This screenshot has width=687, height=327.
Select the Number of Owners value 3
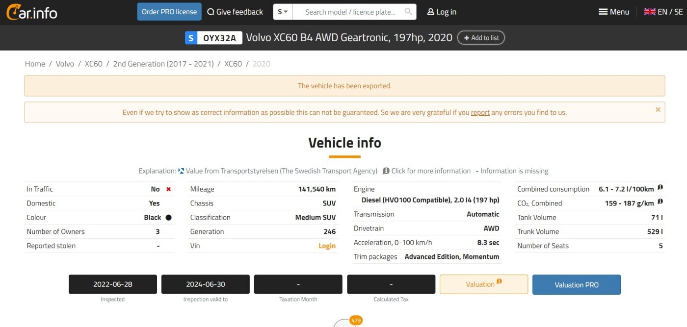158,232
